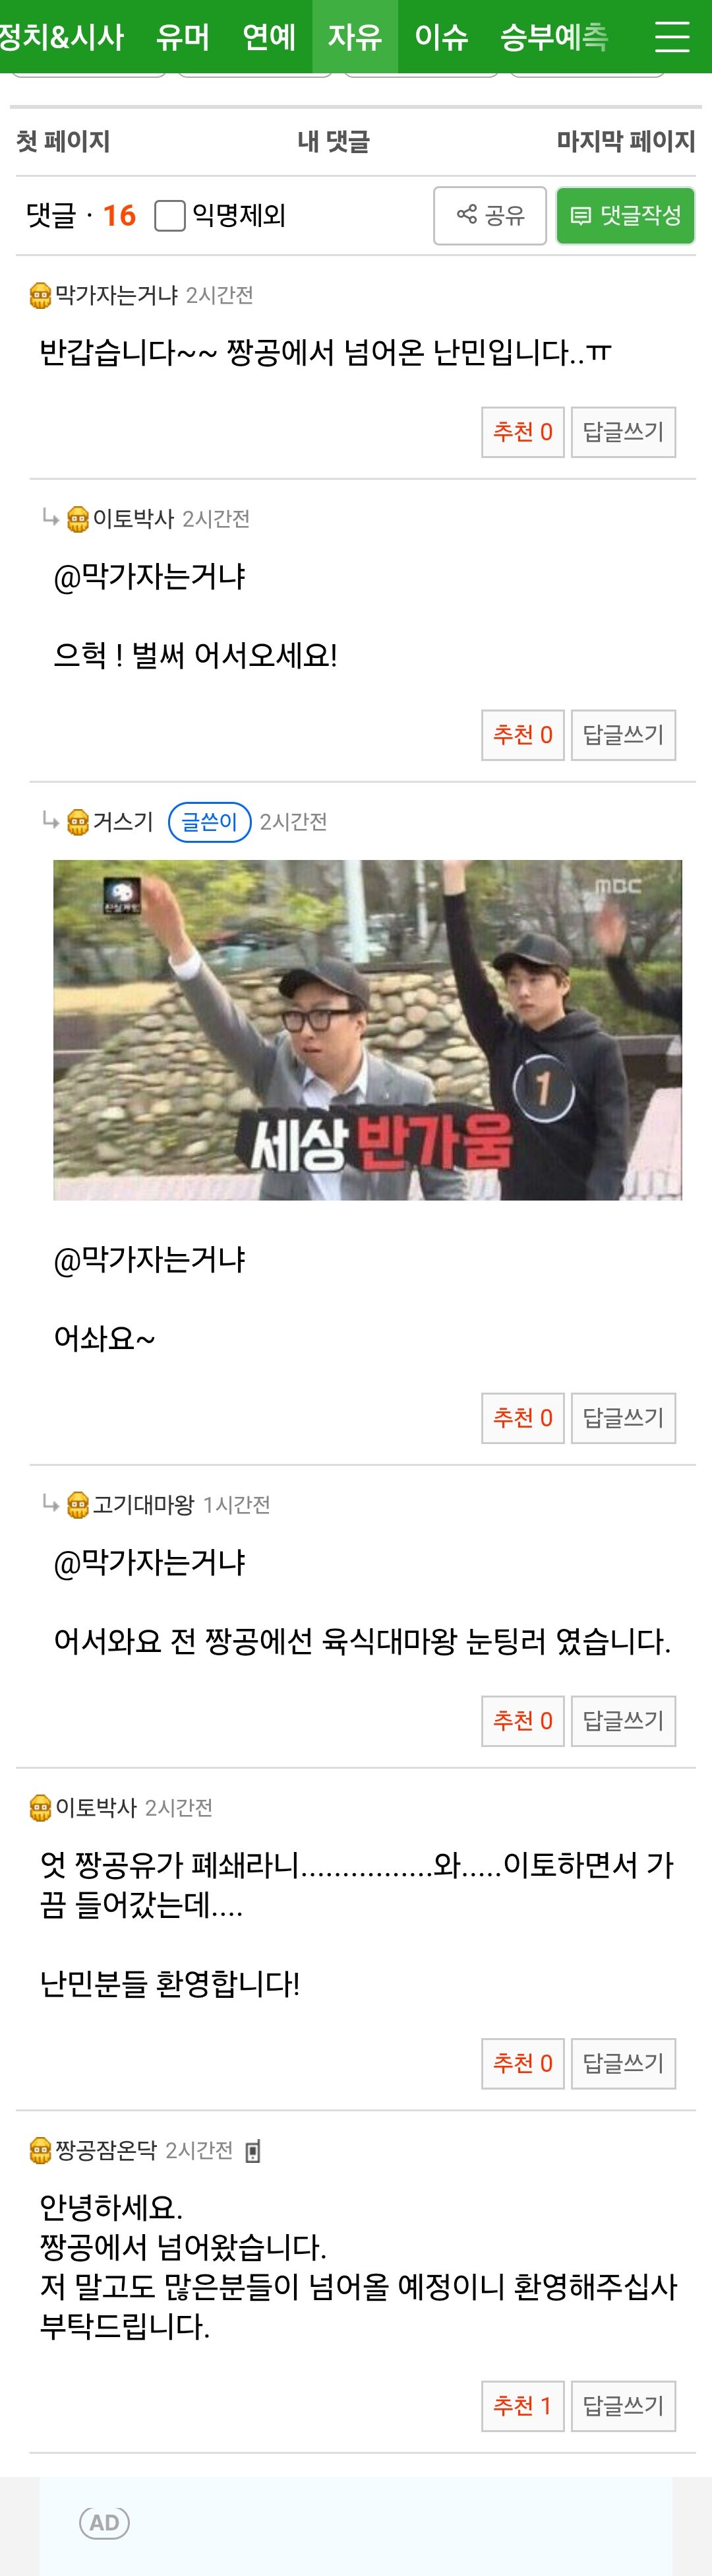Screen dimensions: 712x2576
Task: Switch to the 유머 tab
Action: (183, 37)
